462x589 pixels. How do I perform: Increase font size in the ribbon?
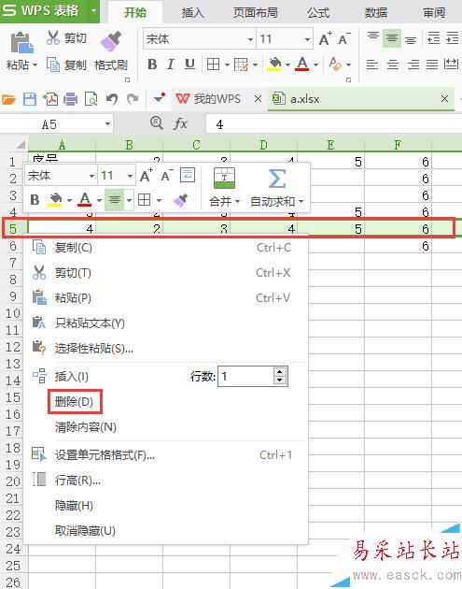click(x=326, y=38)
